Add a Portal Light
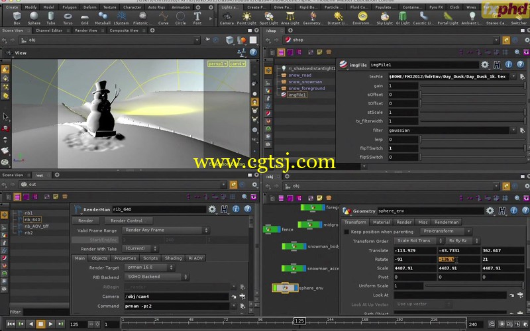This screenshot has height=331, width=530. pyautogui.click(x=448, y=18)
